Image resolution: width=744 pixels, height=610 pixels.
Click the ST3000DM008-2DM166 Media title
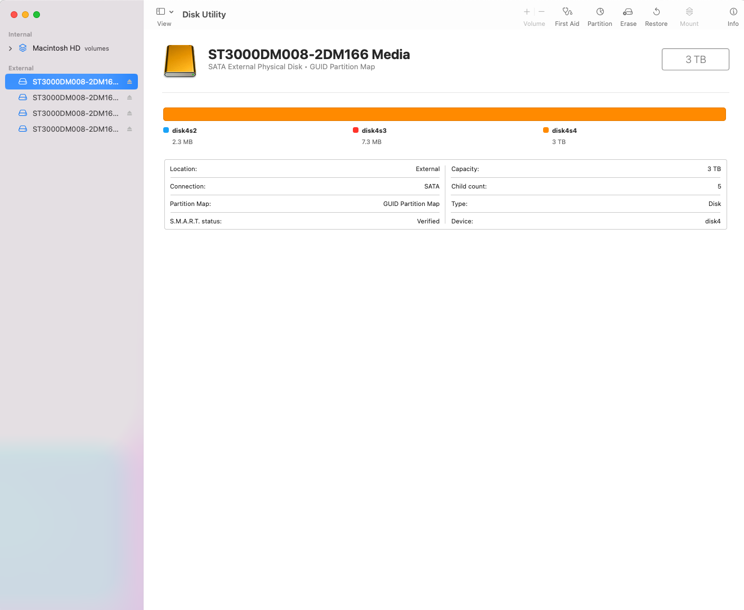309,55
